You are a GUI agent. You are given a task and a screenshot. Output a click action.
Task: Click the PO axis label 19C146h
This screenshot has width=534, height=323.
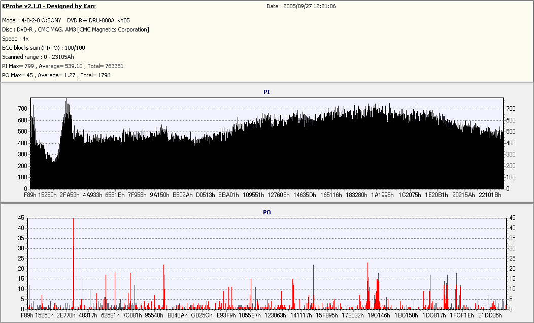point(379,315)
